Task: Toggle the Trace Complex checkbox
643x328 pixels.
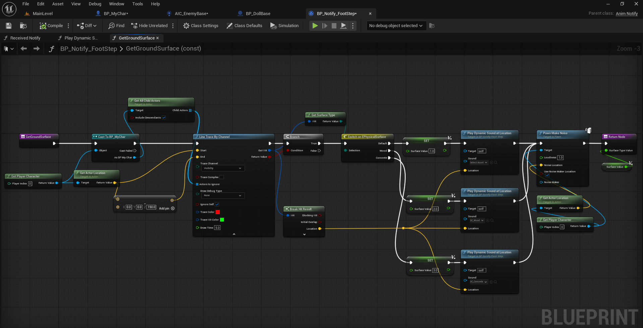Action: (221, 177)
